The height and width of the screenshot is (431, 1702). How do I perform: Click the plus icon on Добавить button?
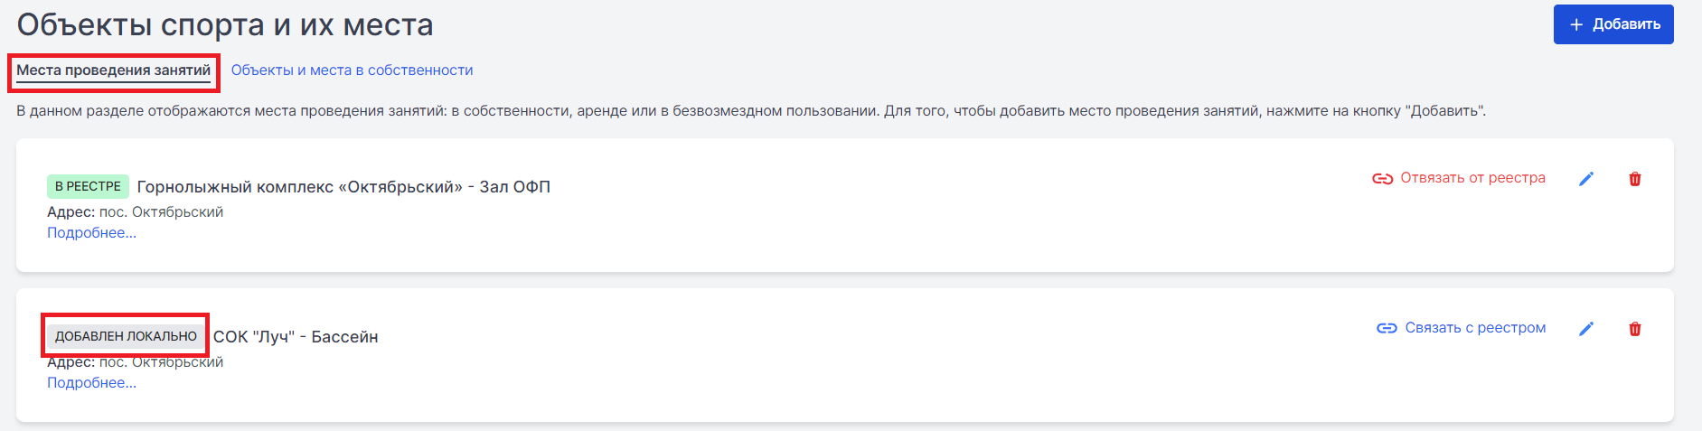(1576, 24)
